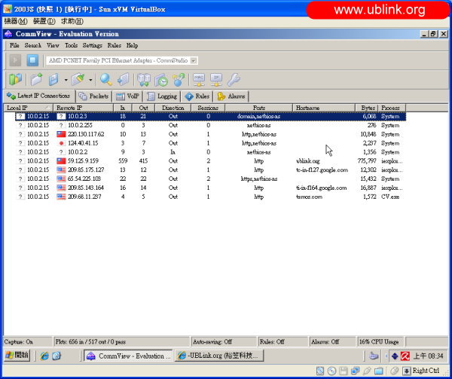Screen dimensions: 452x379
Task: Open the VirtualBox 裝置(D) menu
Action: click(44, 21)
